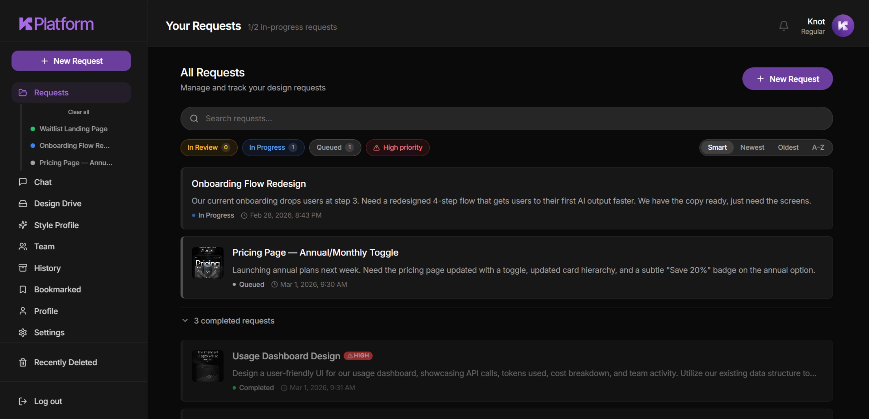Select Waitlist Landing Page in sidebar
The height and width of the screenshot is (419, 869).
pyautogui.click(x=73, y=129)
